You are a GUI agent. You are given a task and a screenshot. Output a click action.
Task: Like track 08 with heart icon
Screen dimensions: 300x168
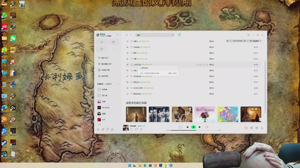coord(132,82)
